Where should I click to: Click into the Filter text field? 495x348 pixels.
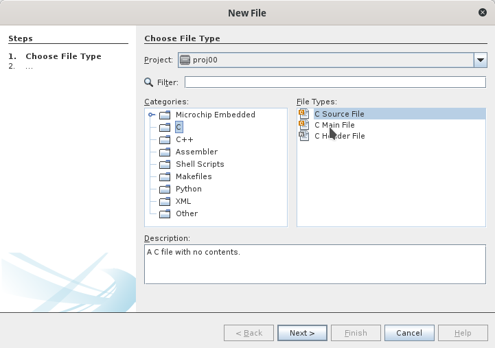pos(335,82)
